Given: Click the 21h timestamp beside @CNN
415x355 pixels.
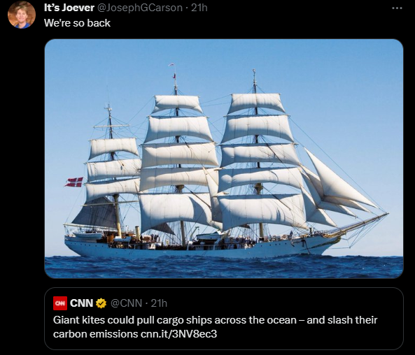Looking at the screenshot, I should pos(159,303).
